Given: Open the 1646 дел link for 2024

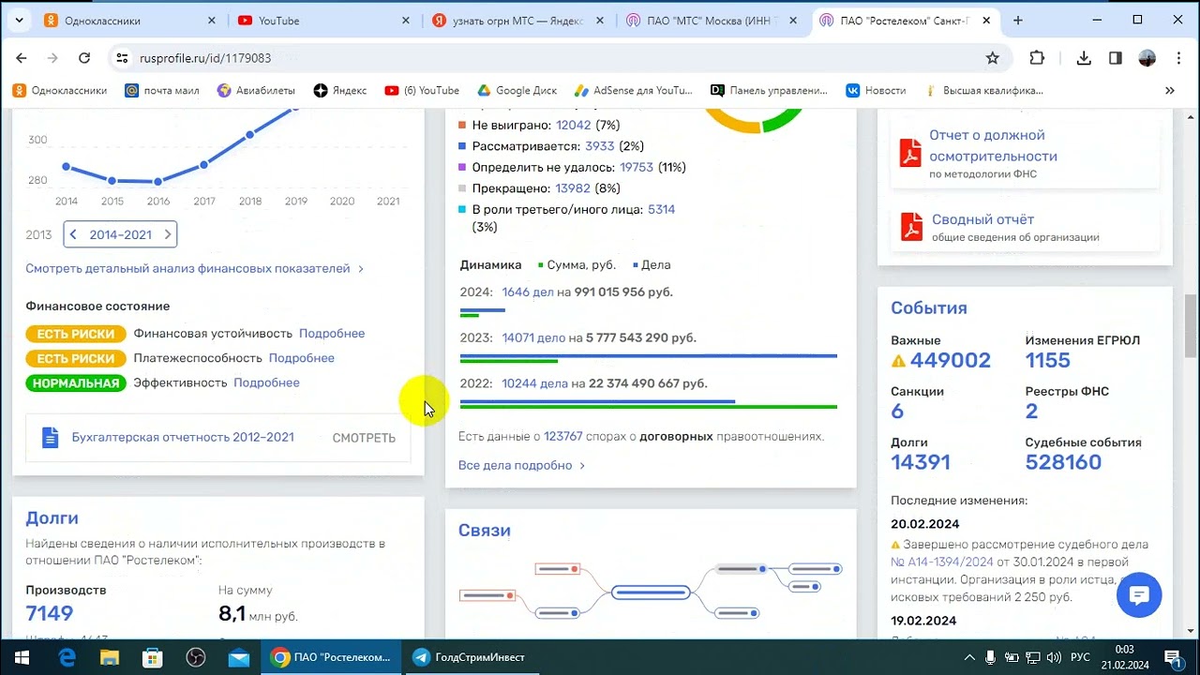Looking at the screenshot, I should 528,292.
